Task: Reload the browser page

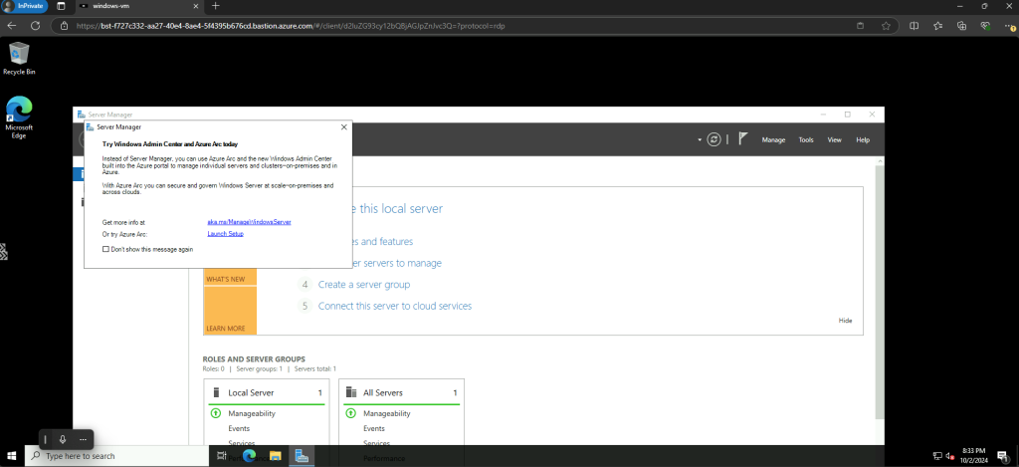Action: click(x=36, y=26)
